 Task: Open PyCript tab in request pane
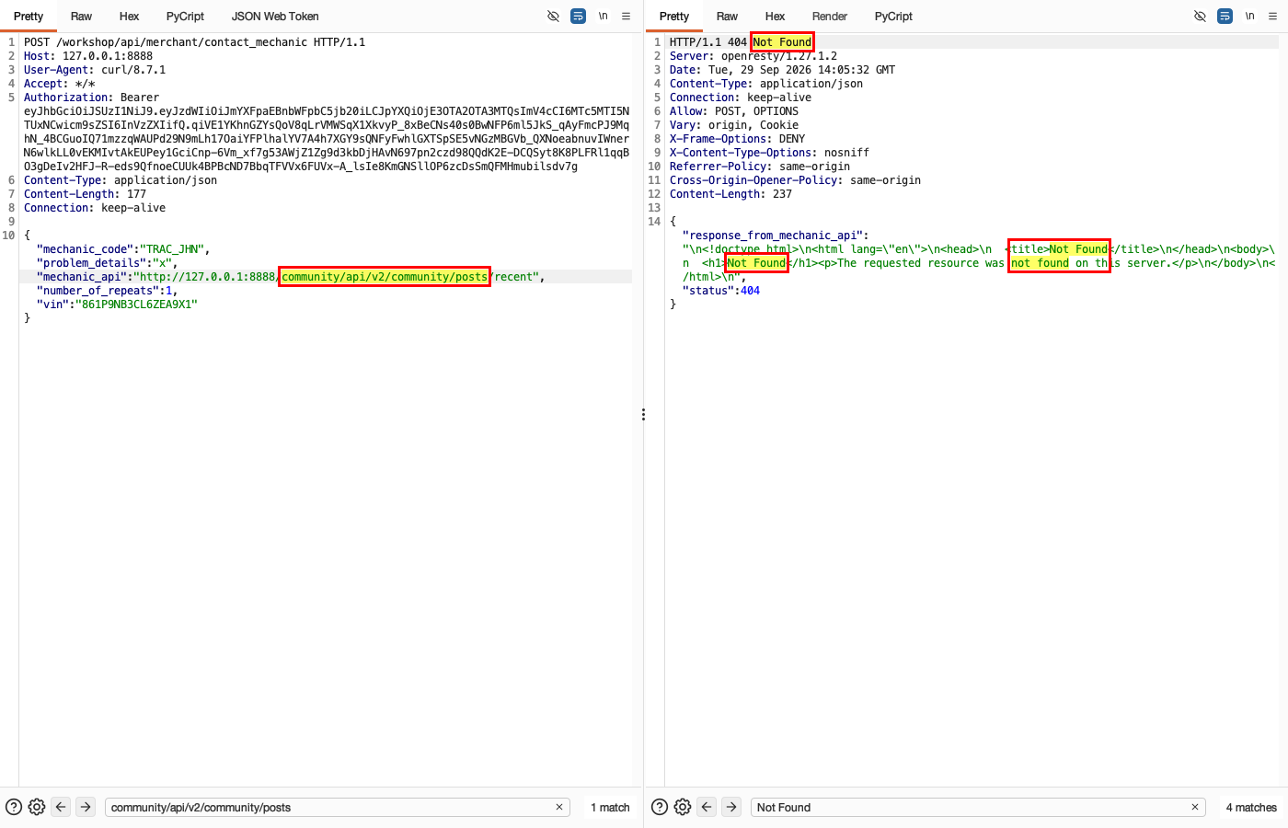coord(185,16)
